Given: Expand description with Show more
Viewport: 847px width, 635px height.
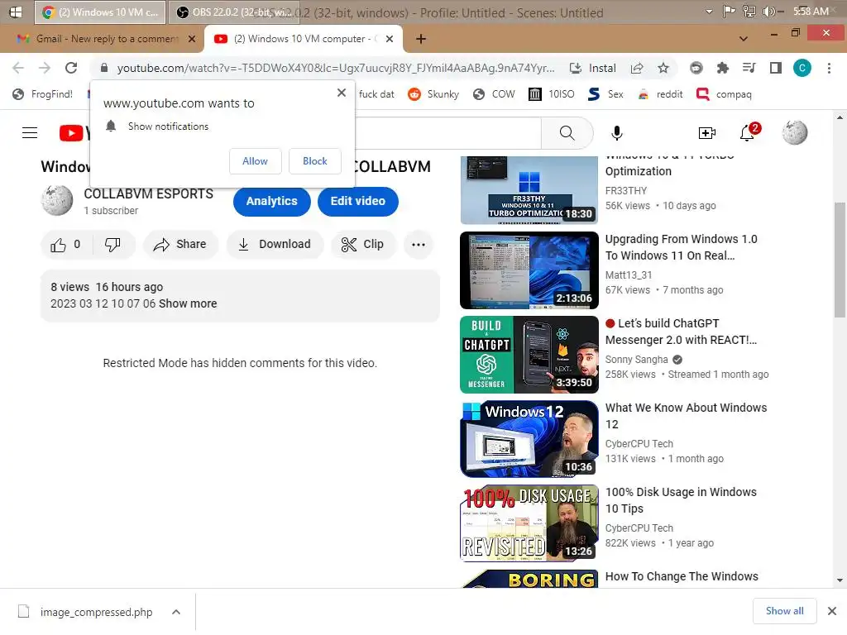Looking at the screenshot, I should coord(188,303).
